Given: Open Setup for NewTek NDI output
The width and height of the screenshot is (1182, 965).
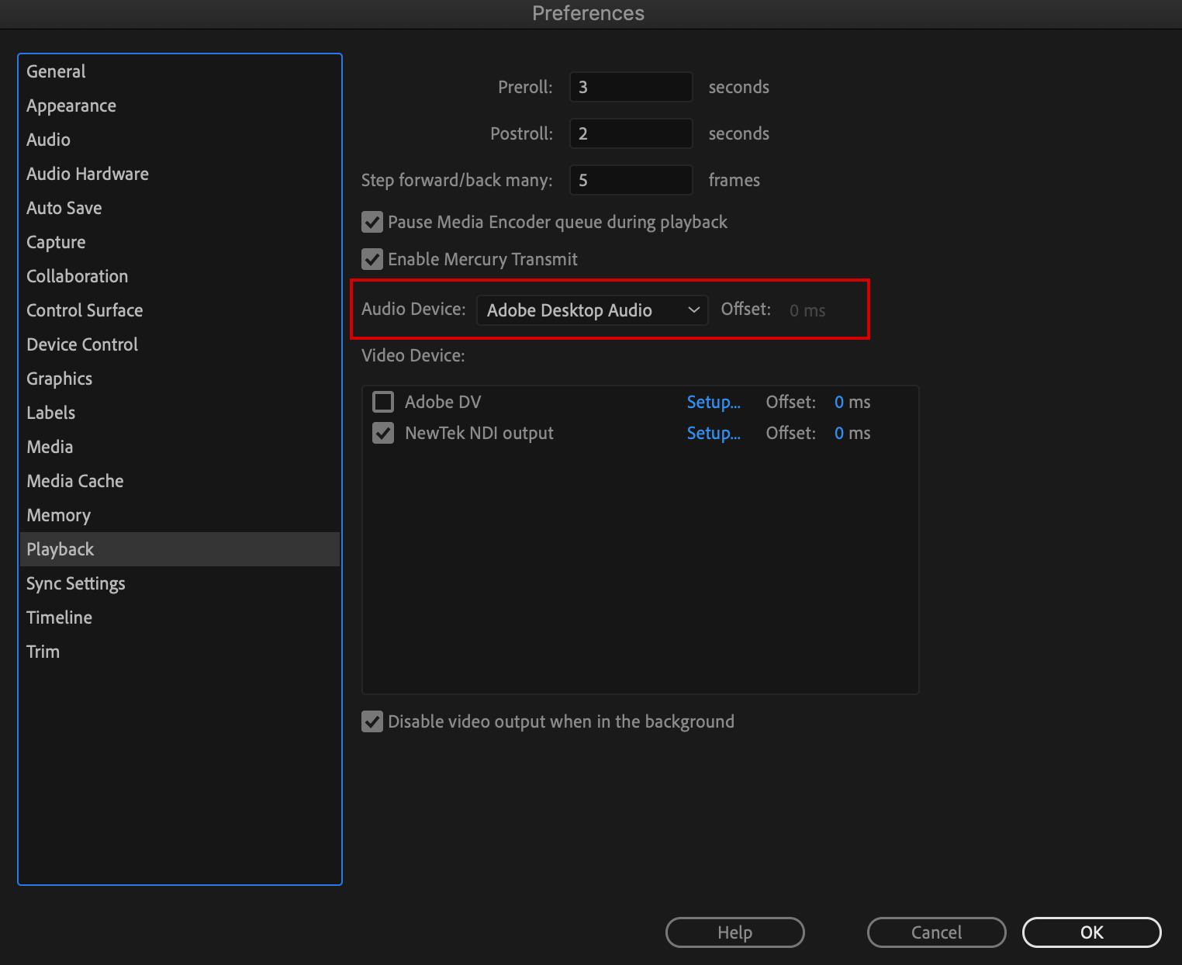Looking at the screenshot, I should (x=713, y=433).
